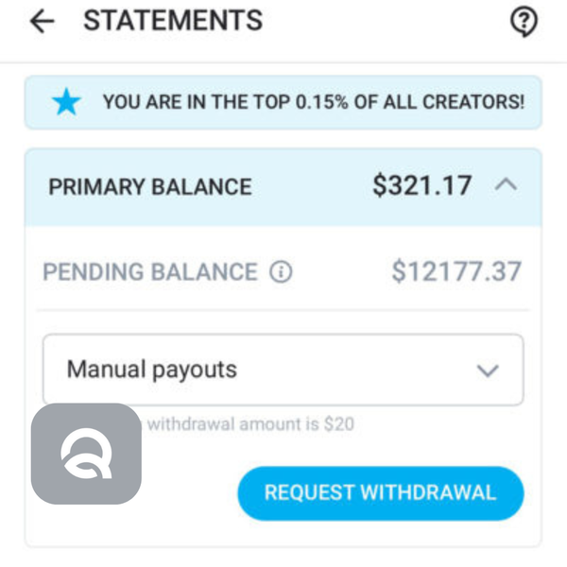The image size is (567, 567).
Task: Click the "Manual payouts" text in the selector
Action: [x=151, y=369]
